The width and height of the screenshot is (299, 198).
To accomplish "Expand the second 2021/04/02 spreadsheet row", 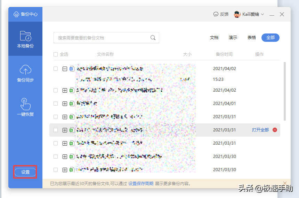I will pos(65,90).
